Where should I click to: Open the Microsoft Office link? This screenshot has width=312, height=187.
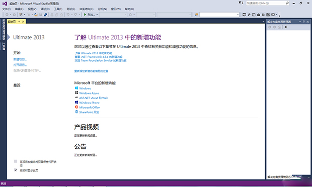point(90,107)
